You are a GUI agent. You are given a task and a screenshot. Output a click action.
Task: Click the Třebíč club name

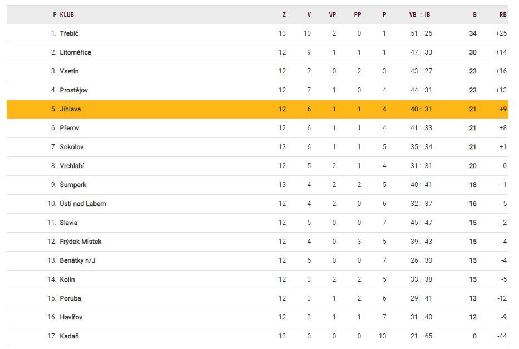coord(69,33)
